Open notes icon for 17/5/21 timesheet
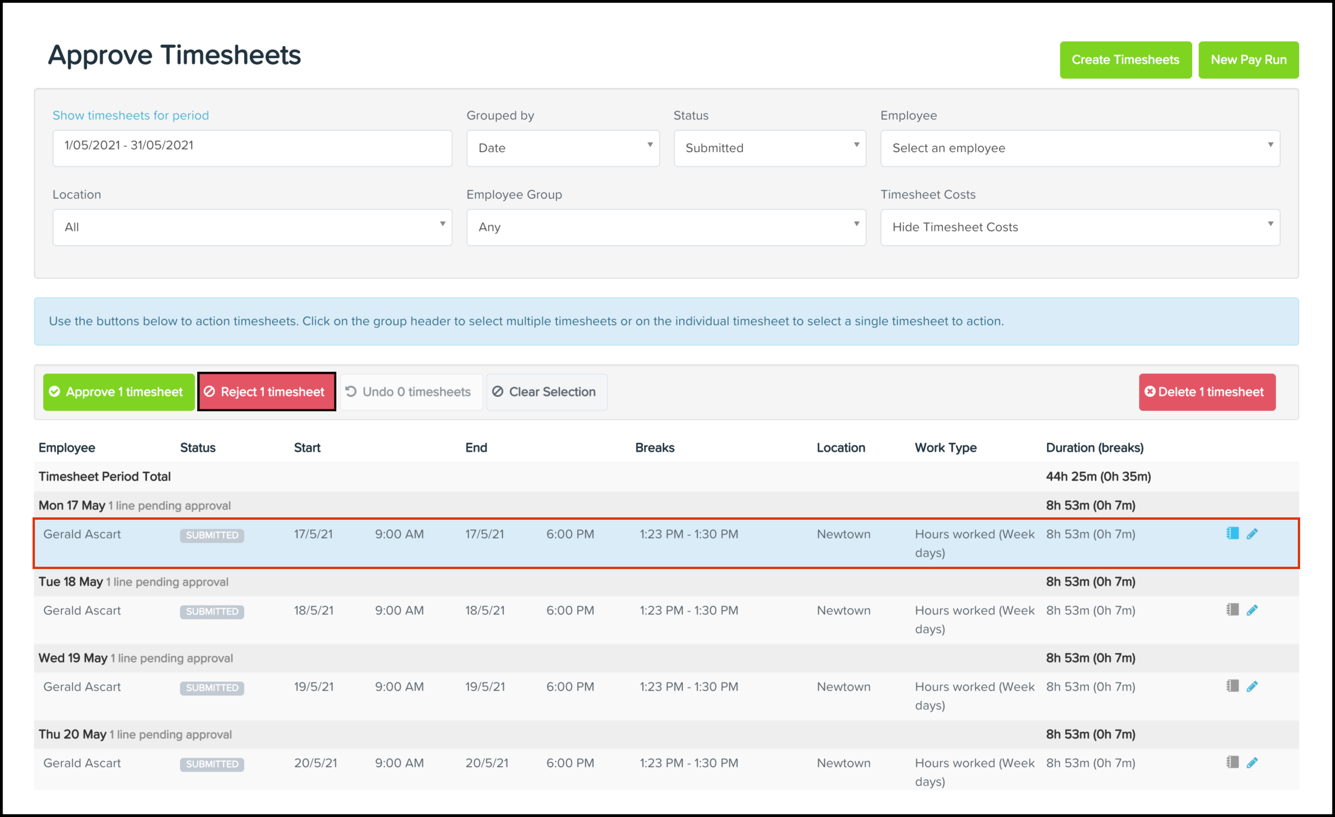Image resolution: width=1335 pixels, height=817 pixels. point(1232,533)
